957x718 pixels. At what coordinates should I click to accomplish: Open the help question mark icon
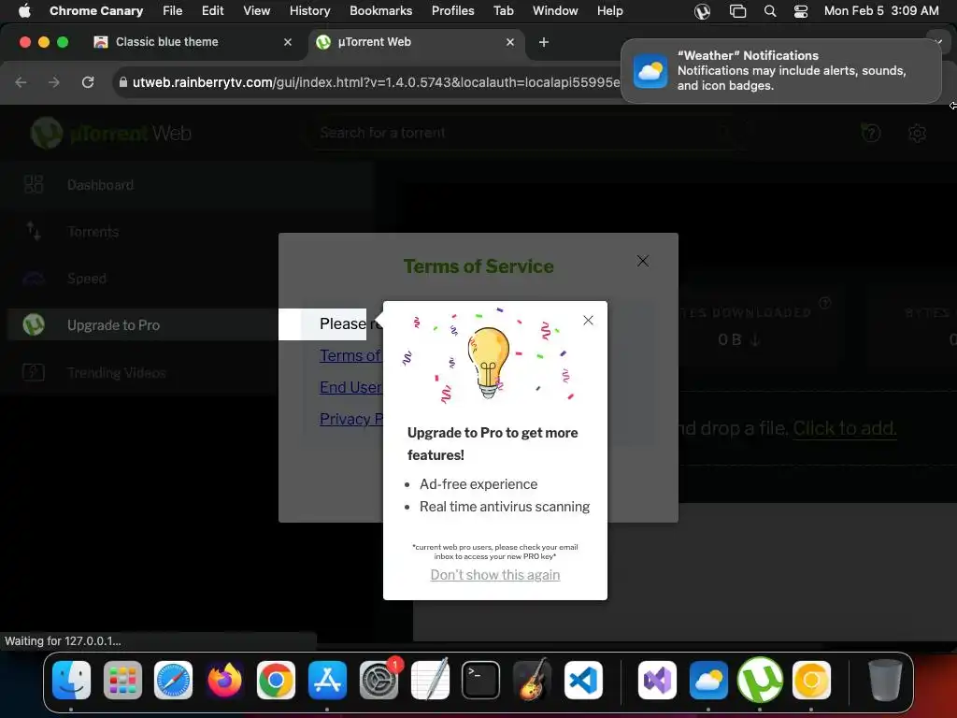[x=871, y=133]
